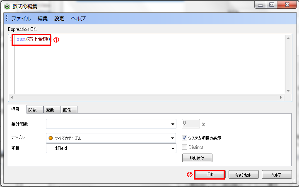Click the editor scroll up arrow

[x=288, y=38]
